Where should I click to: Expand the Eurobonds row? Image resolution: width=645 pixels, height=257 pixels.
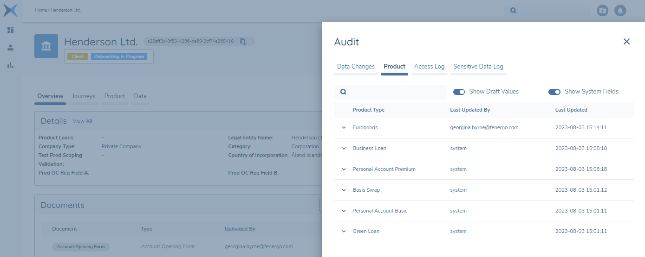point(344,128)
